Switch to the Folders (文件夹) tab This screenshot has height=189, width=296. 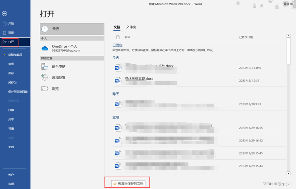(x=131, y=27)
